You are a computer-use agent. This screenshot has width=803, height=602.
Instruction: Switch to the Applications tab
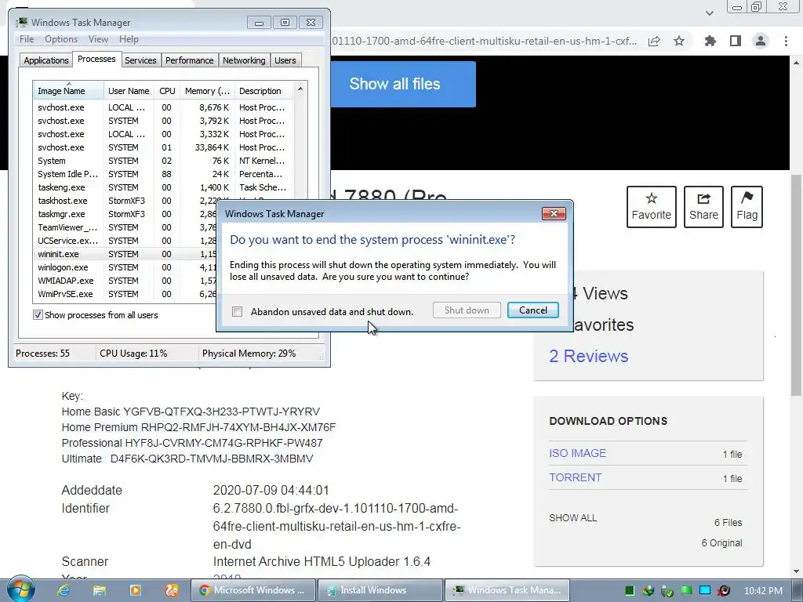46,60
